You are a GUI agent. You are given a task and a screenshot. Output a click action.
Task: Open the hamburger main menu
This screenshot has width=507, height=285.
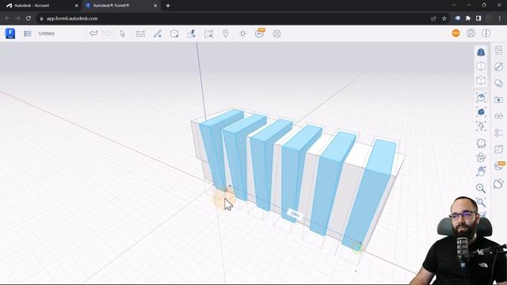click(28, 33)
